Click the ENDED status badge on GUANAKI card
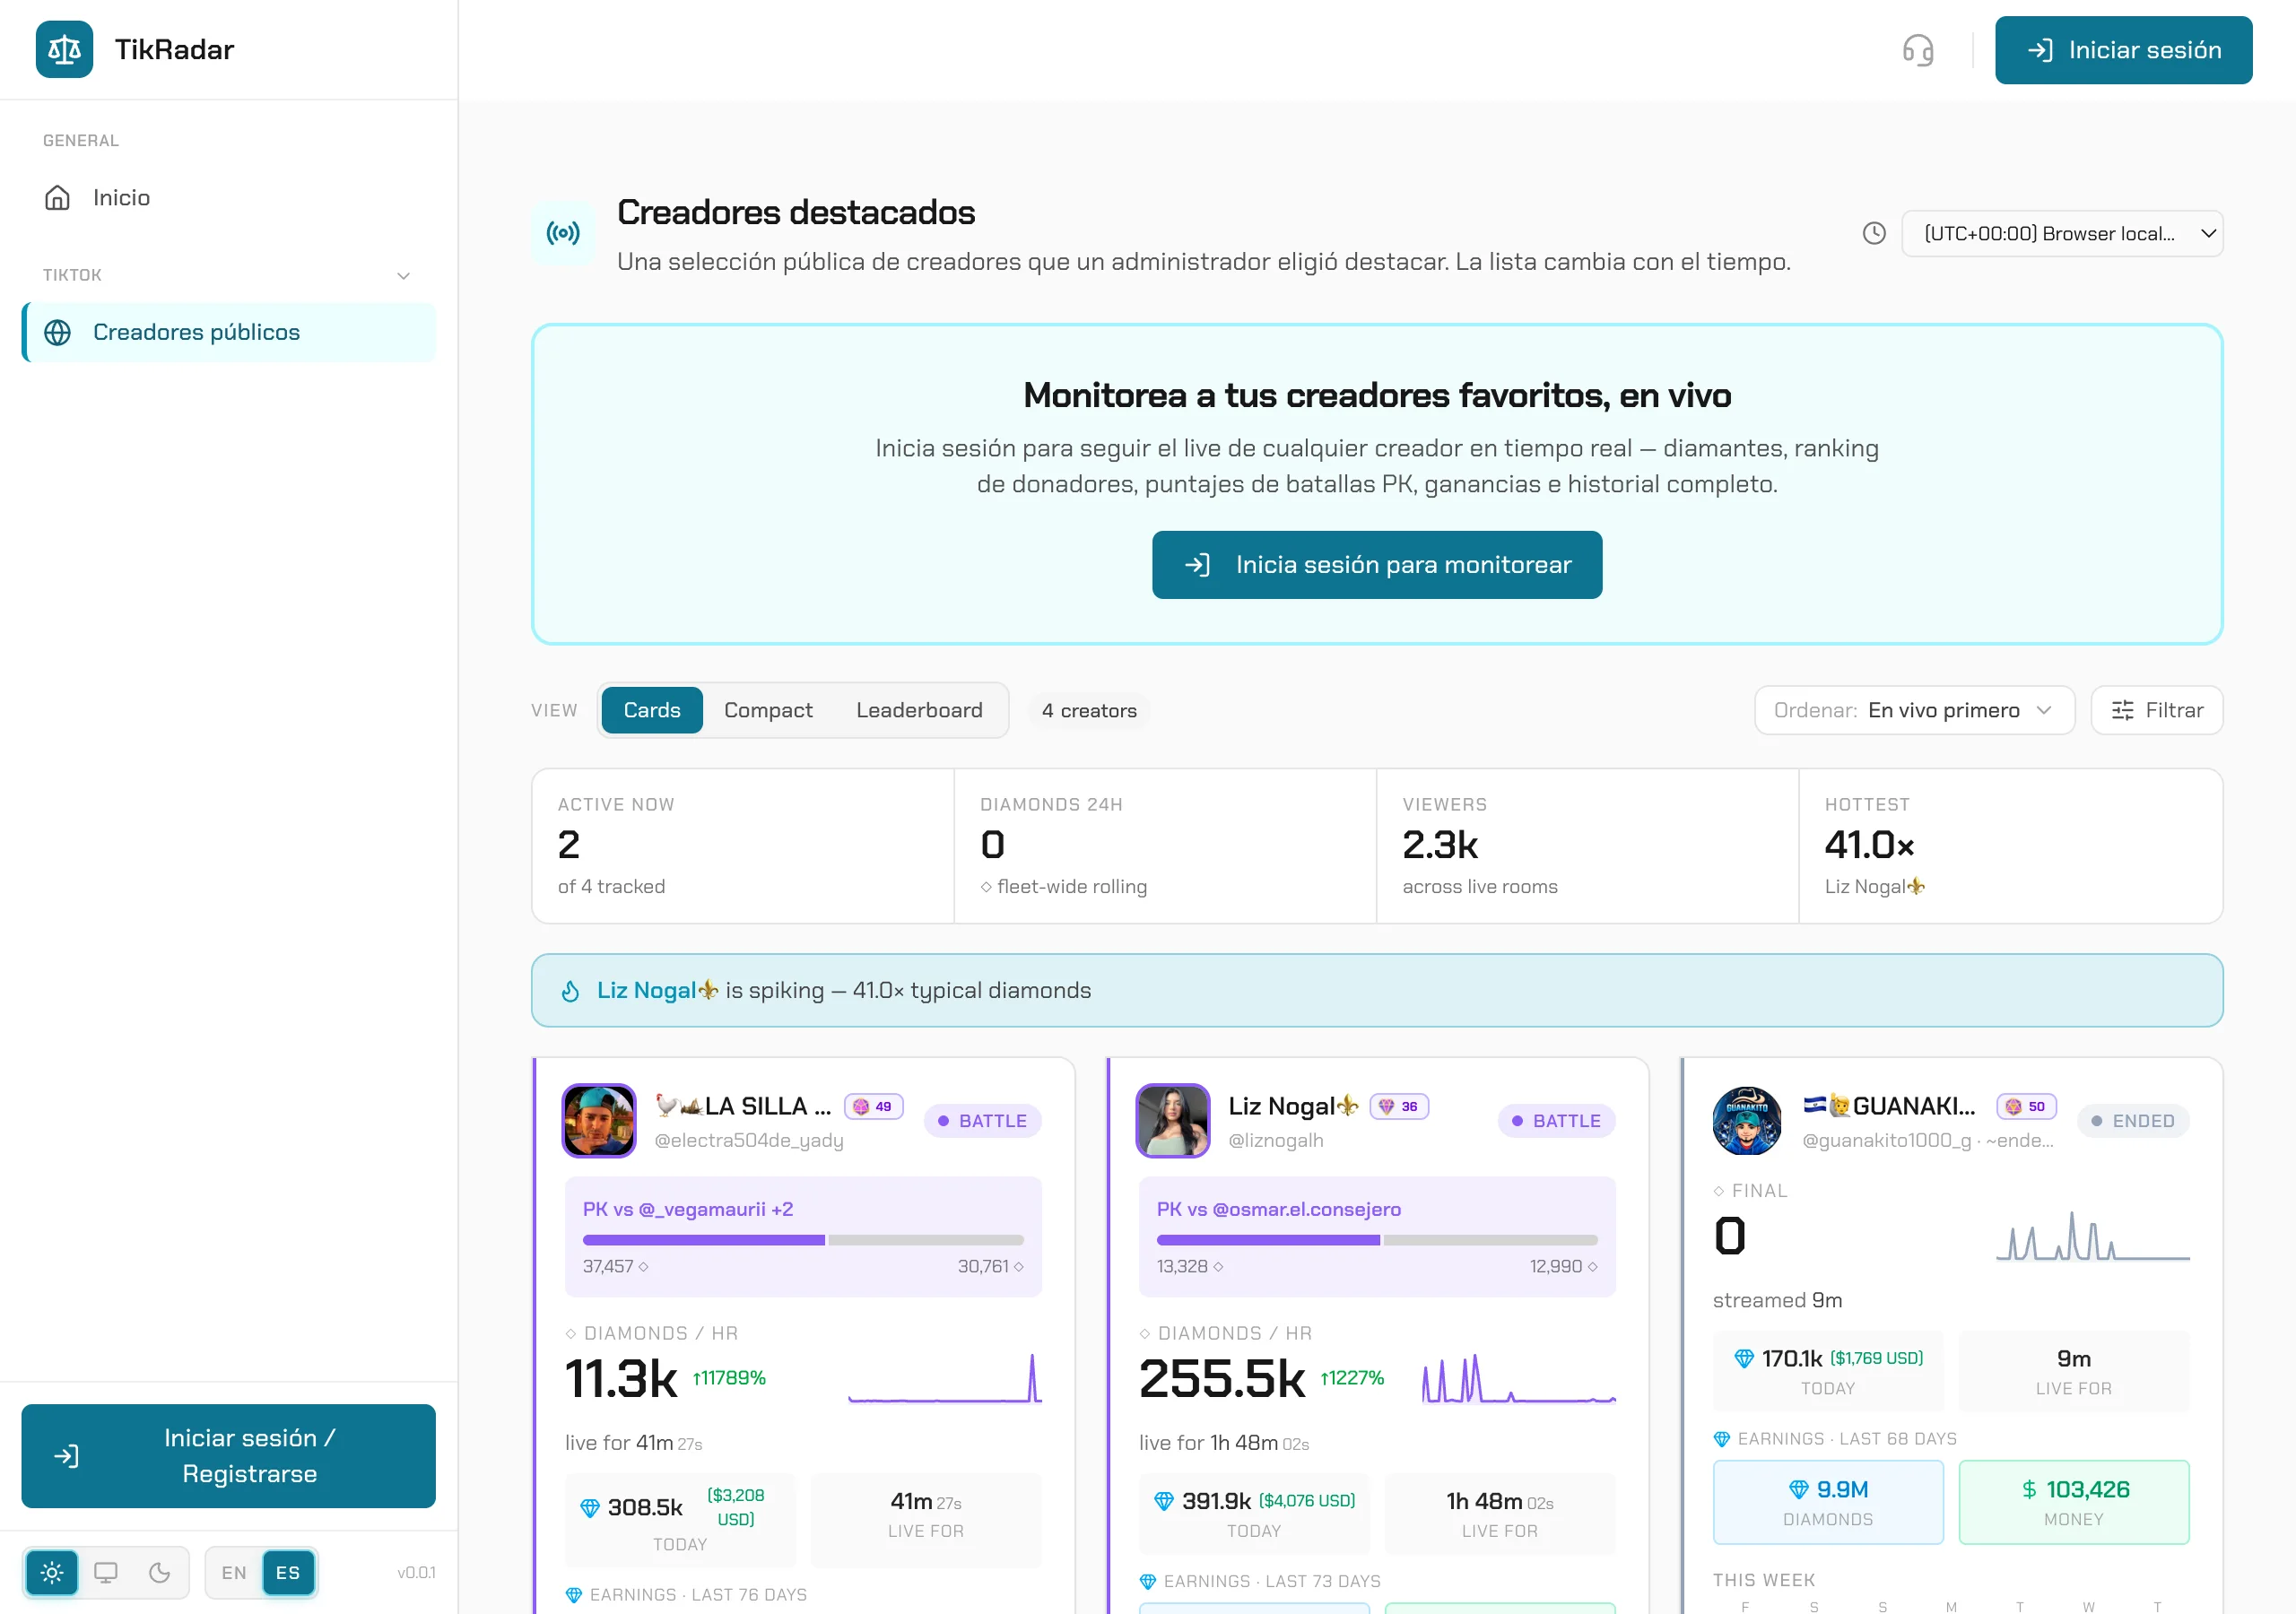2296x1614 pixels. tap(2133, 1121)
